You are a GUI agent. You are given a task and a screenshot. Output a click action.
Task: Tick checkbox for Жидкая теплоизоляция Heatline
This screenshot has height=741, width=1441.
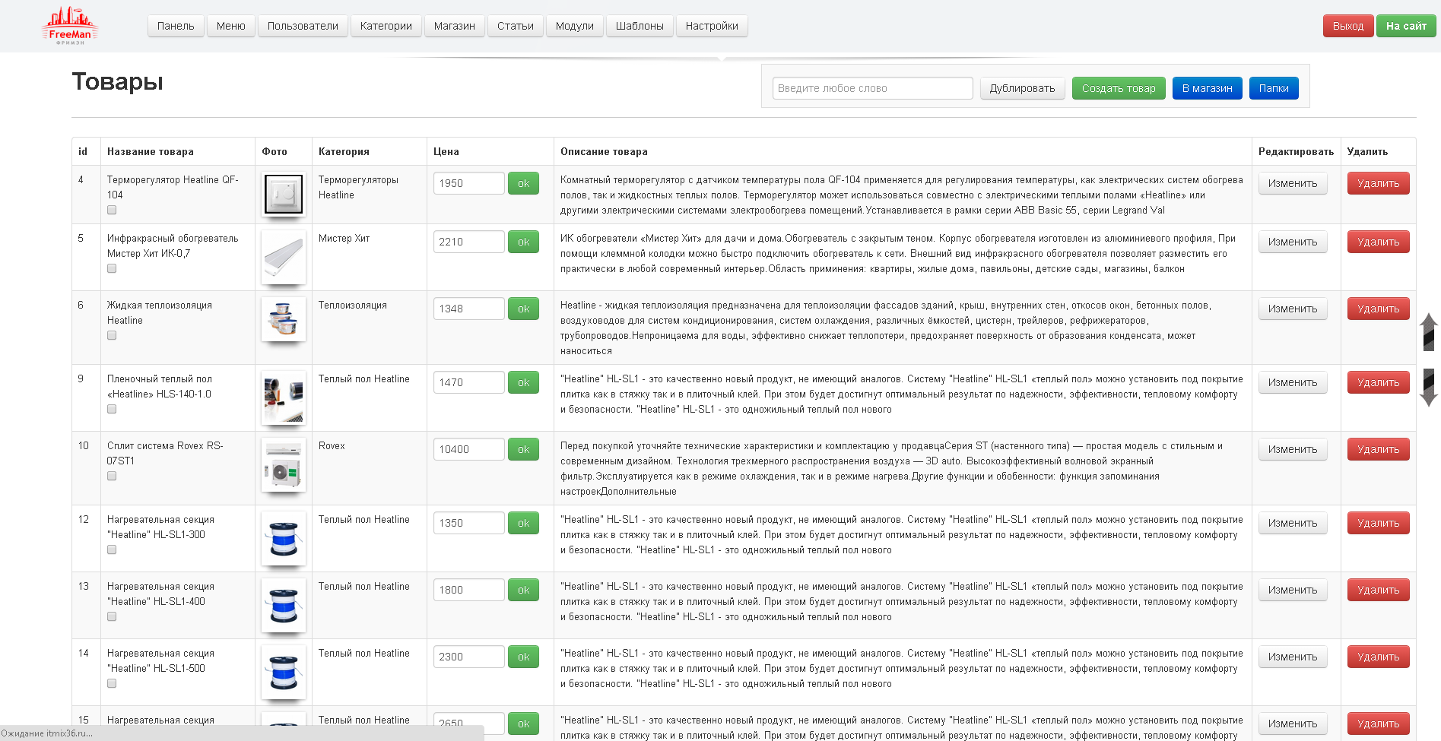112,335
